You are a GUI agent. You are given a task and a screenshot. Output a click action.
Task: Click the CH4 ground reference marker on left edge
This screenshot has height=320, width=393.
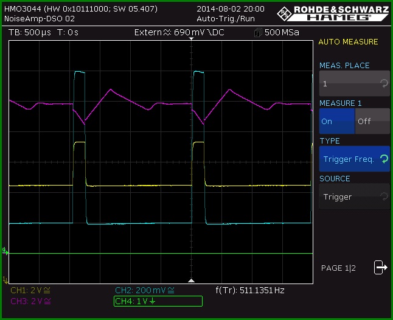pyautogui.click(x=5, y=251)
